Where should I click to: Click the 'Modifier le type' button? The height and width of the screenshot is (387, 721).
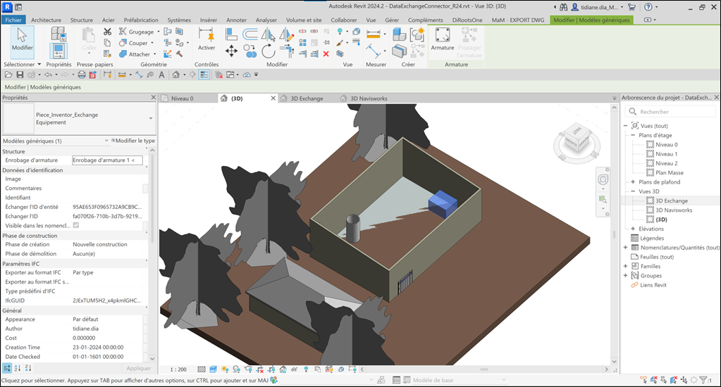click(x=133, y=141)
